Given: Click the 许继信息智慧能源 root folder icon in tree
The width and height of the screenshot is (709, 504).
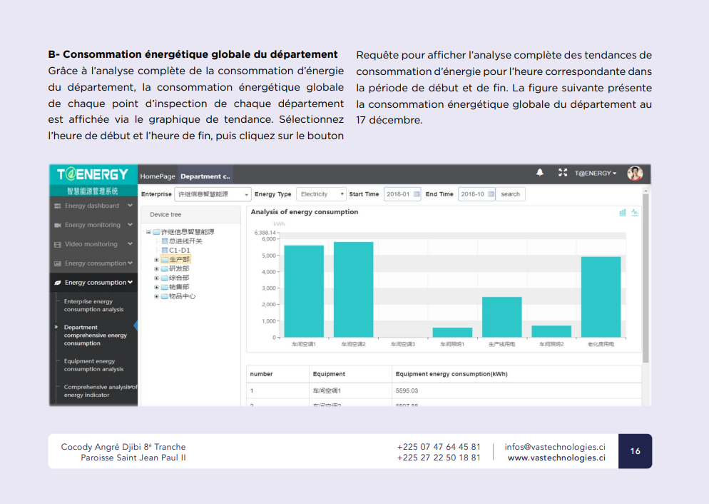Looking at the screenshot, I should (156, 232).
